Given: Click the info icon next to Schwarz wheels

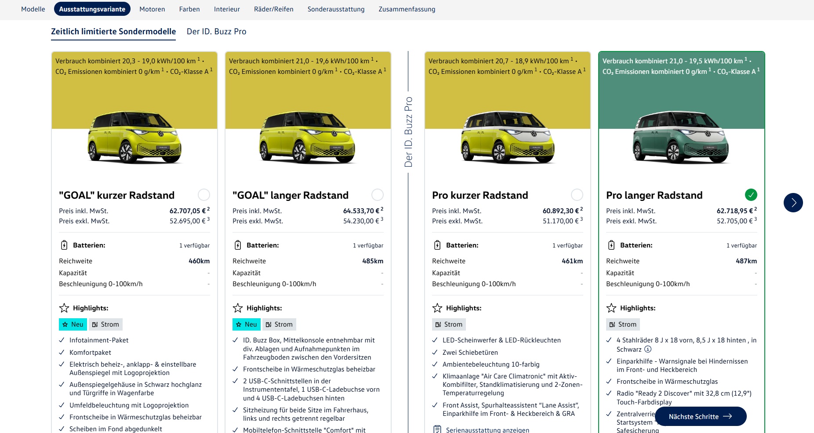Looking at the screenshot, I should pos(648,349).
